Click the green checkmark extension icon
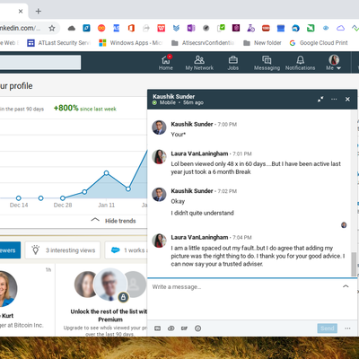The width and height of the screenshot is (359, 359). point(221,28)
